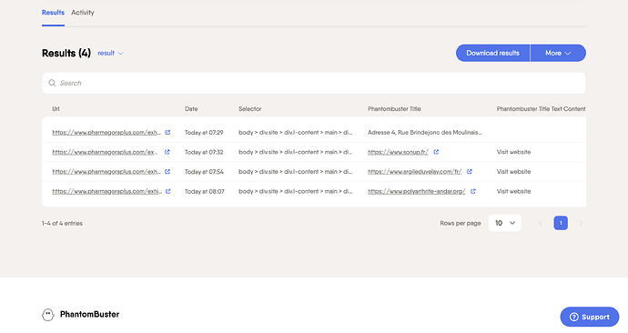Click the Download results button
This screenshot has width=628, height=333.
pyautogui.click(x=492, y=53)
